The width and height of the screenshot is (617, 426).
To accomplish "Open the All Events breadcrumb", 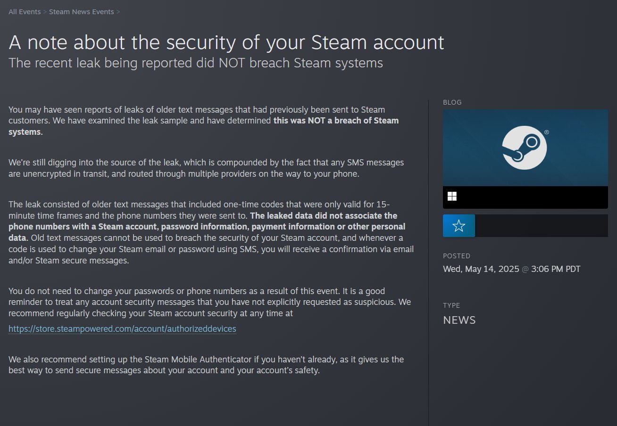I will click(x=25, y=12).
